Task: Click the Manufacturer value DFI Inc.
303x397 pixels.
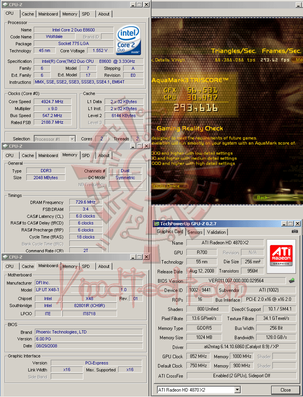Action: [89, 283]
